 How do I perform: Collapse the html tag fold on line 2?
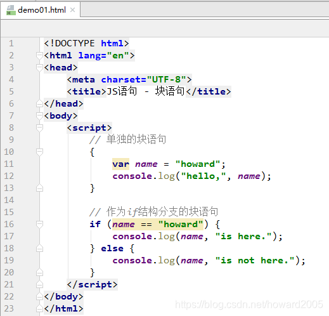39,55
